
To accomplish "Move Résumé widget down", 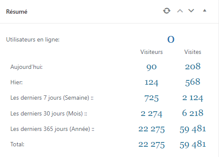I will (191, 11).
